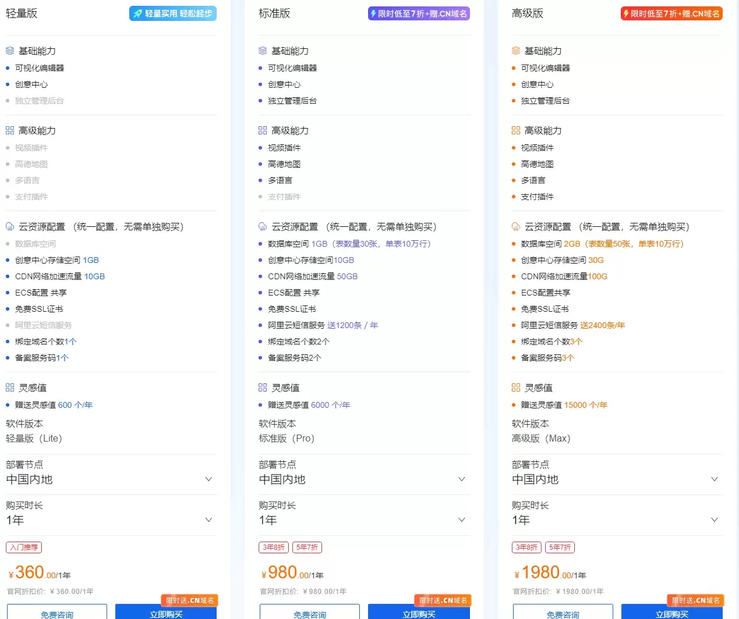Open 部署节点 dropdown in 标准版
This screenshot has height=619, width=739.
(364, 479)
